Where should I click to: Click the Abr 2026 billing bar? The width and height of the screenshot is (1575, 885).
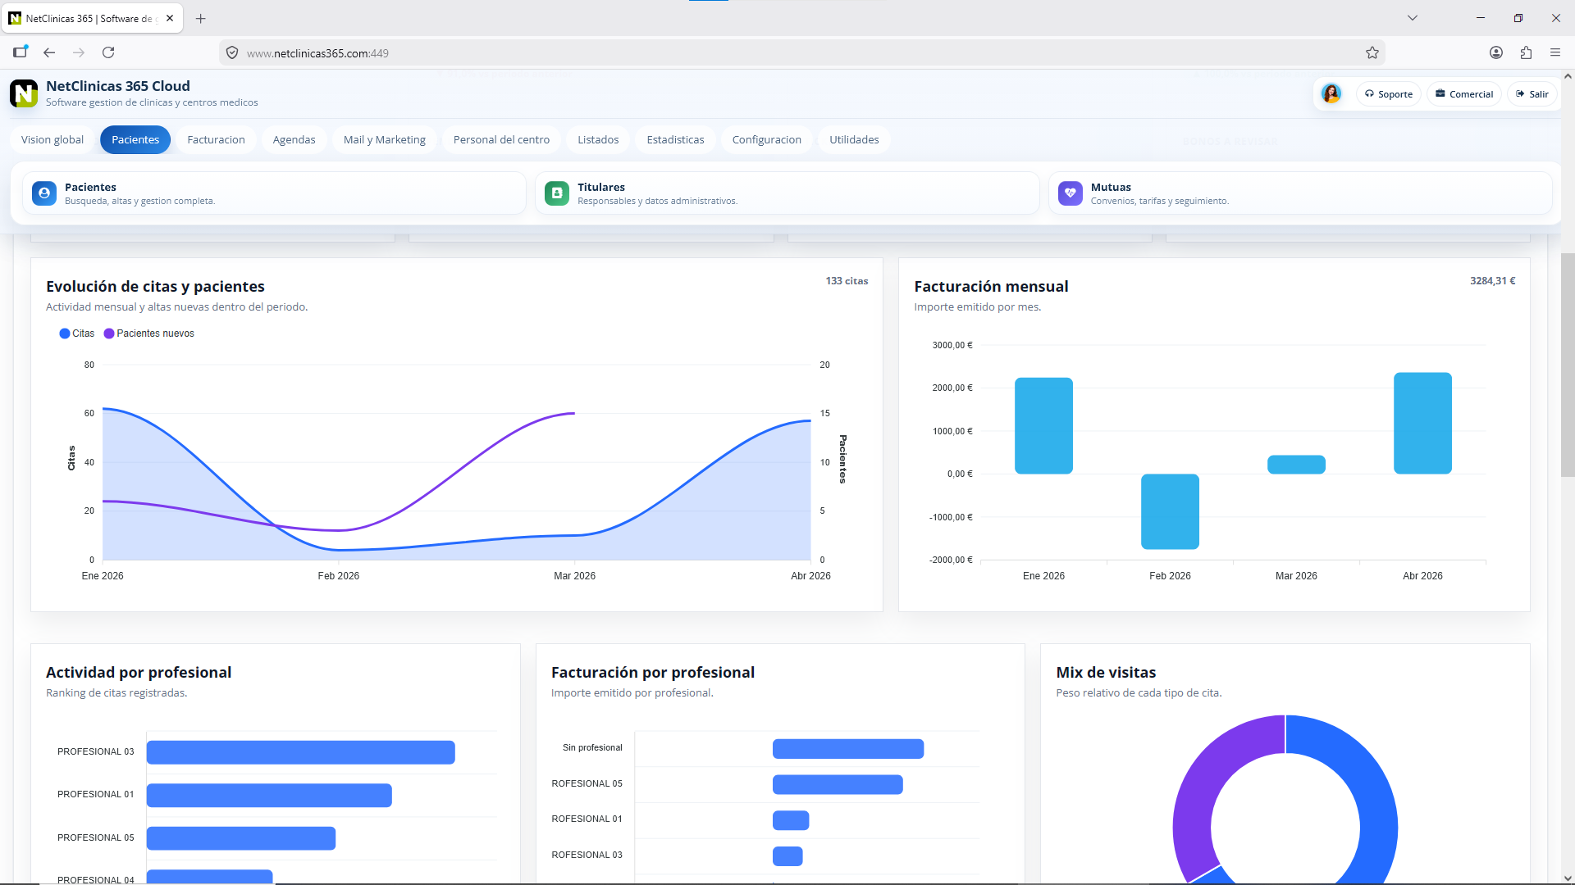(1422, 423)
